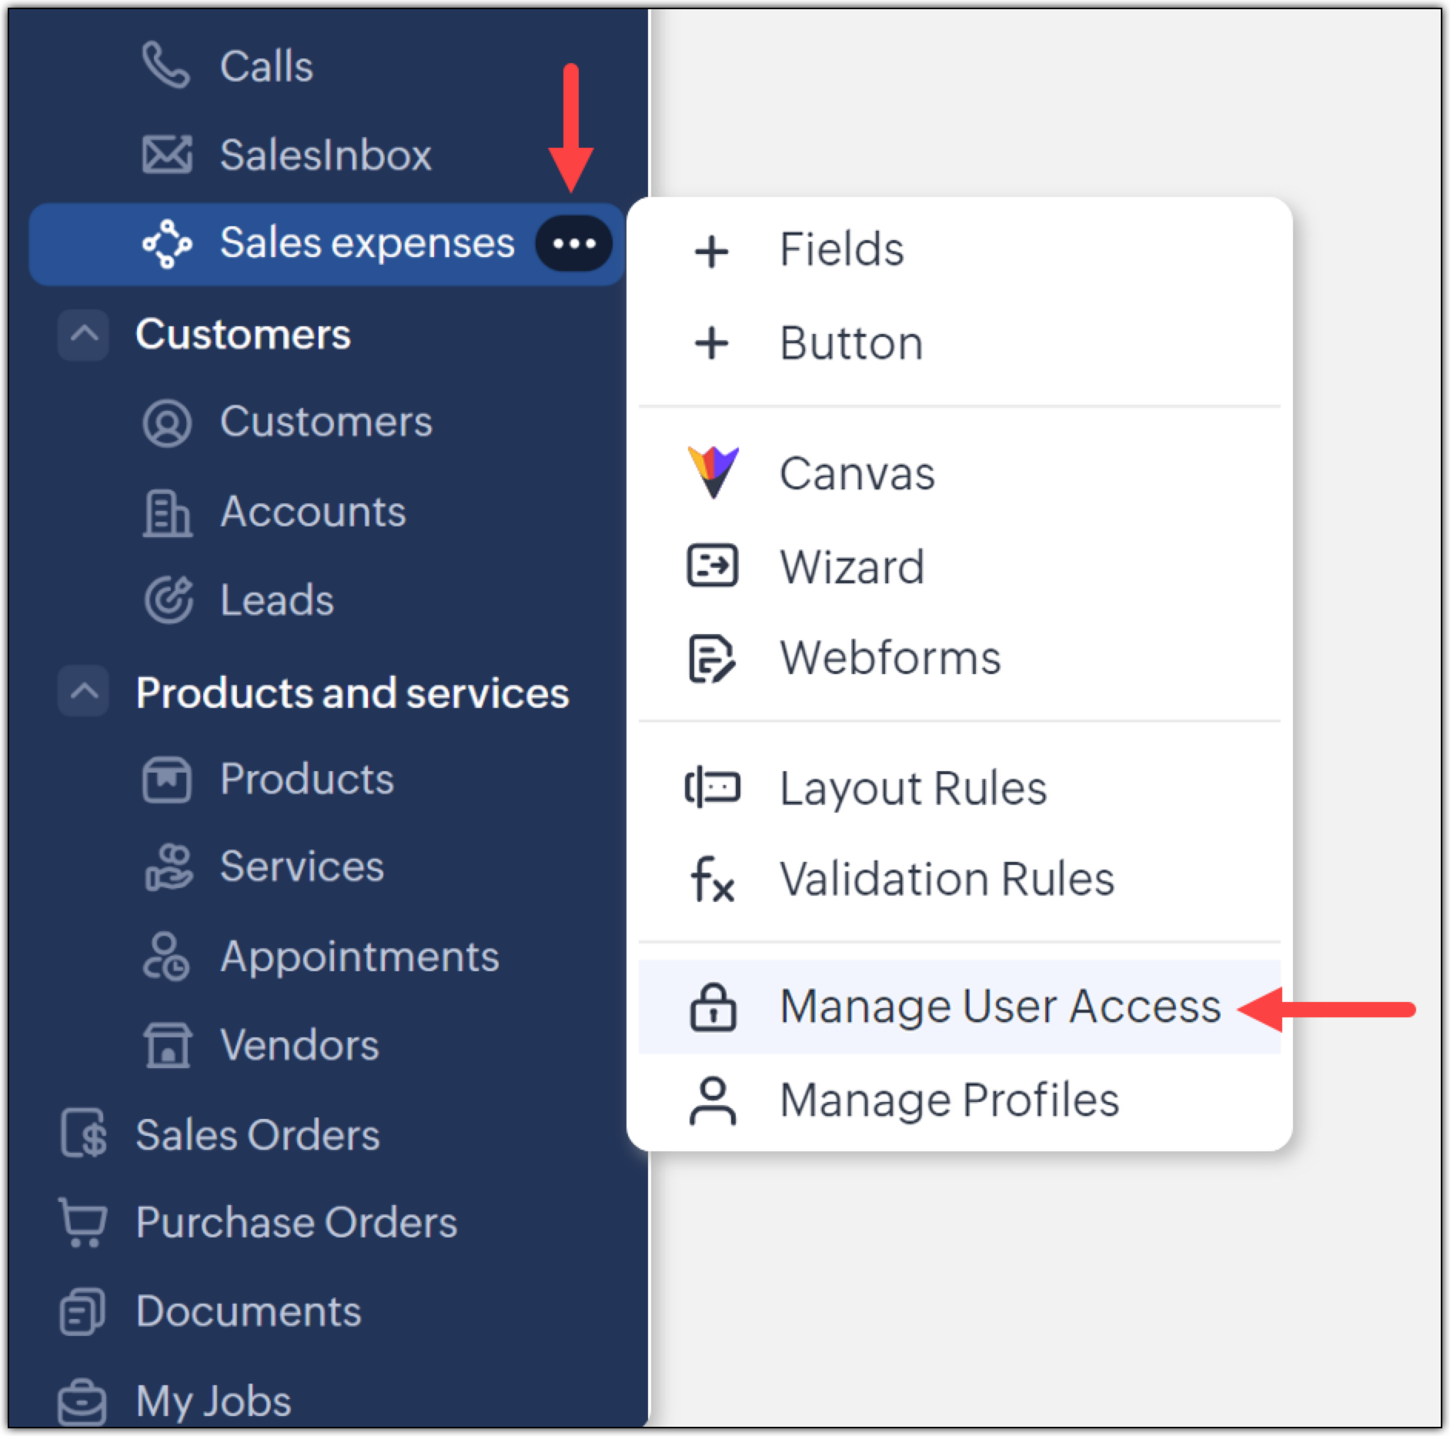Click the Canvas logo icon

713,473
